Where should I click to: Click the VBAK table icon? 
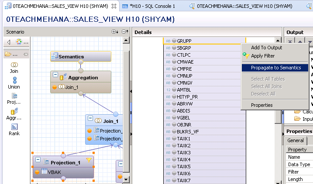point(45,171)
